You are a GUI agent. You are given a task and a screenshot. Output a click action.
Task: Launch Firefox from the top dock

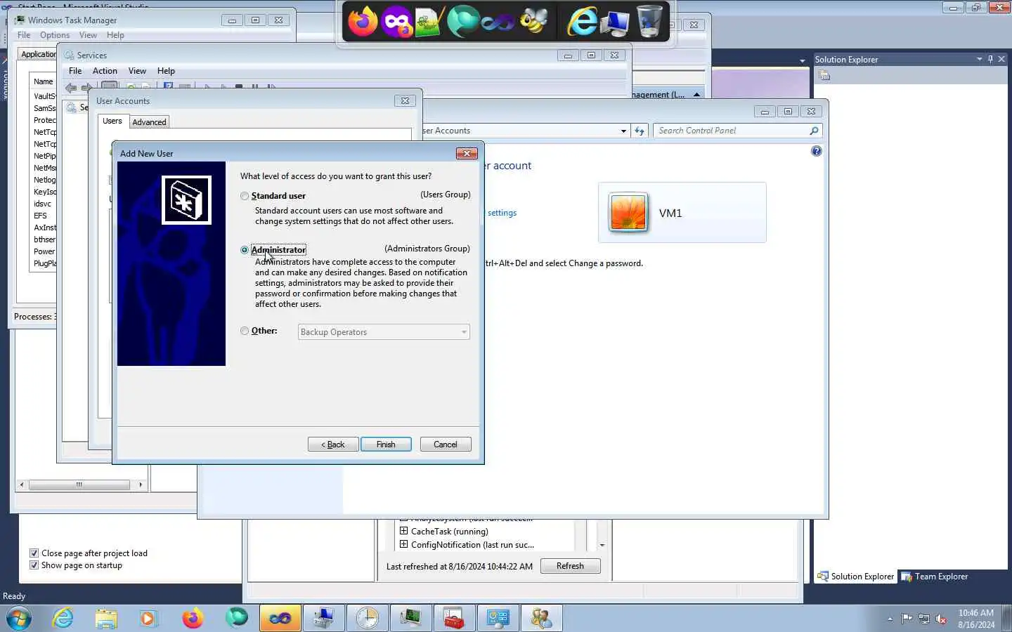pos(363,21)
